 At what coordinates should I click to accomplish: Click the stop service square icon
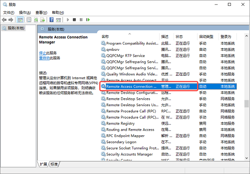tap(74, 20)
